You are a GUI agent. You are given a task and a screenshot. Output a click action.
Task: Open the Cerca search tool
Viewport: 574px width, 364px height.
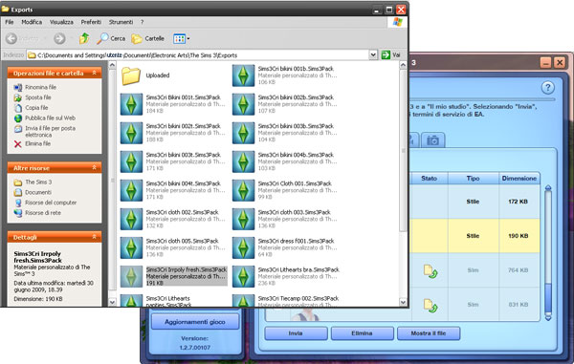[111, 38]
